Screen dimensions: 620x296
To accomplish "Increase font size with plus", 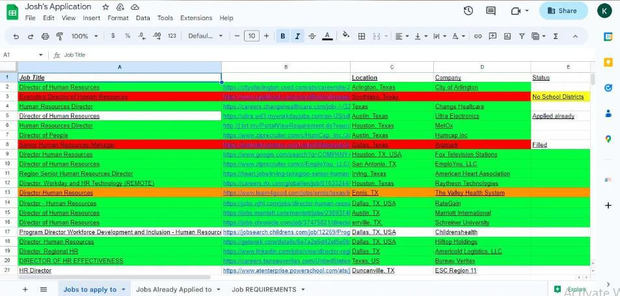I will [x=266, y=36].
